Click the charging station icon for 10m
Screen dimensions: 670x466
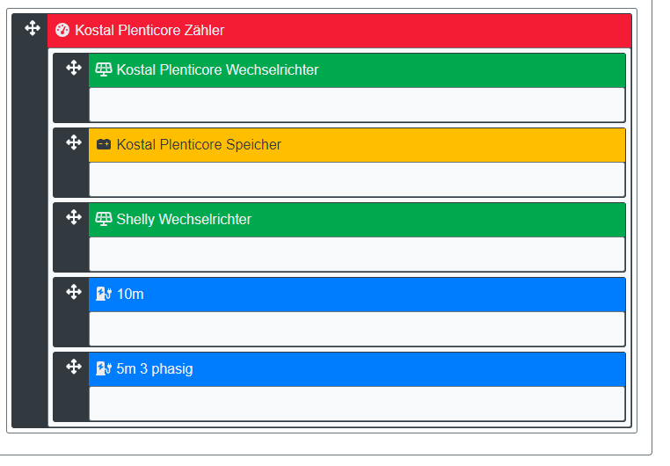click(x=104, y=294)
